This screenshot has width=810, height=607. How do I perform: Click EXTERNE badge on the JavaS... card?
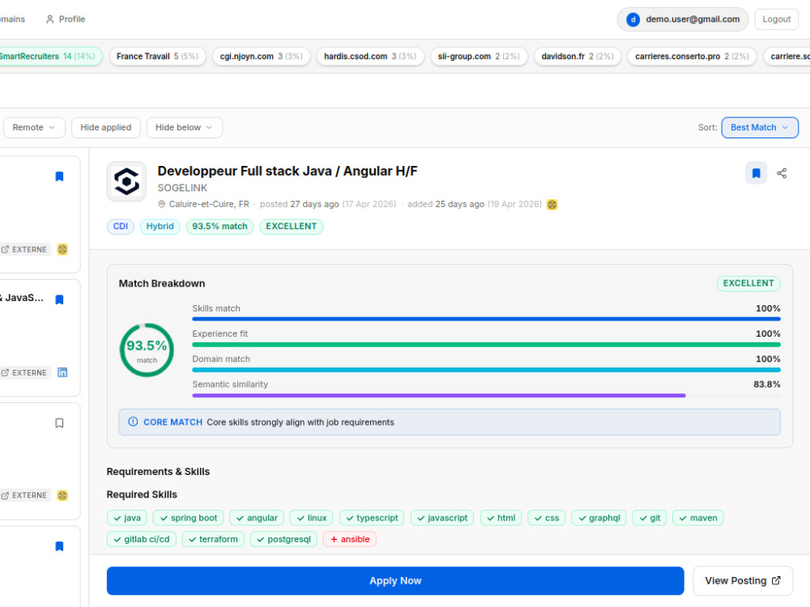(x=24, y=372)
